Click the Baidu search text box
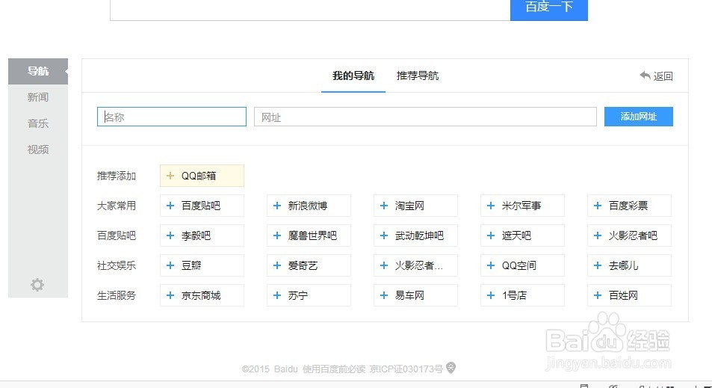 310,9
